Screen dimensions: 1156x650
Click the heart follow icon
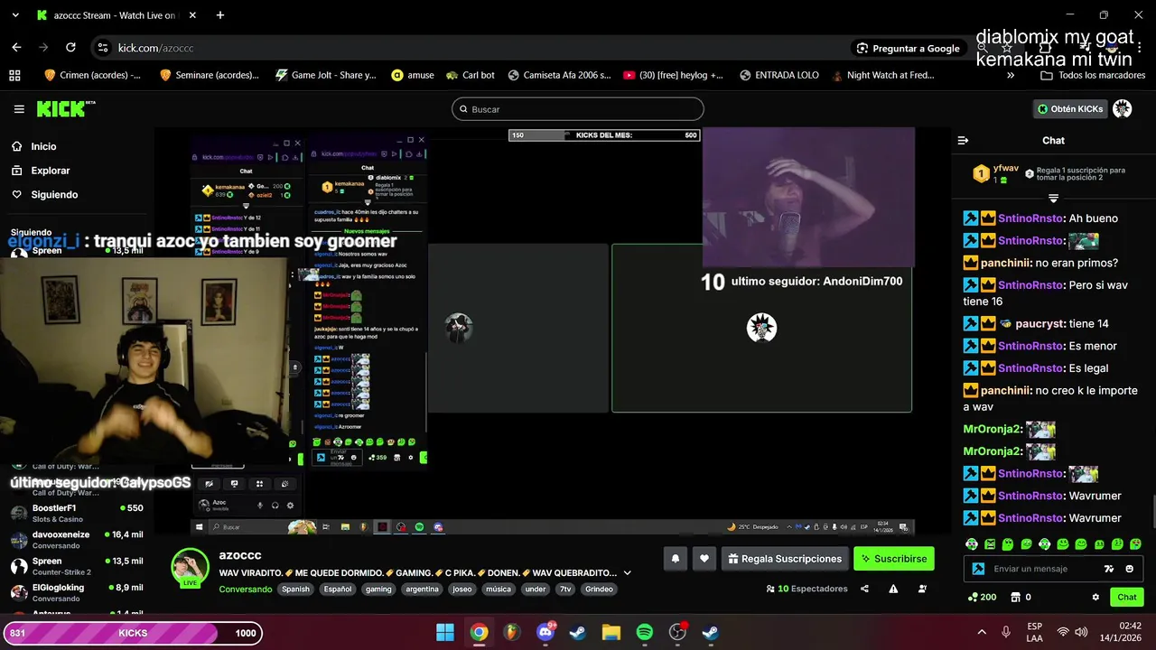coord(704,559)
